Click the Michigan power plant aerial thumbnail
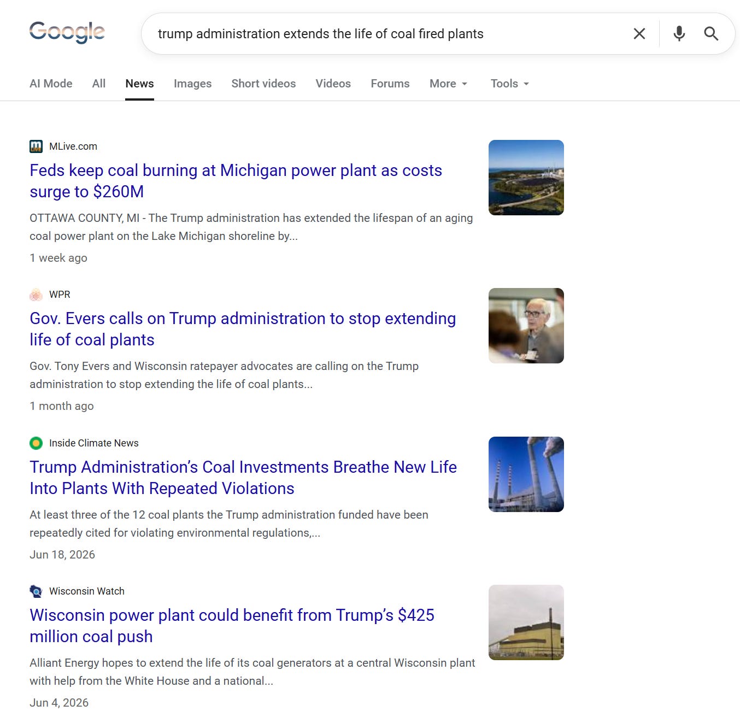This screenshot has height=717, width=740. pos(526,178)
